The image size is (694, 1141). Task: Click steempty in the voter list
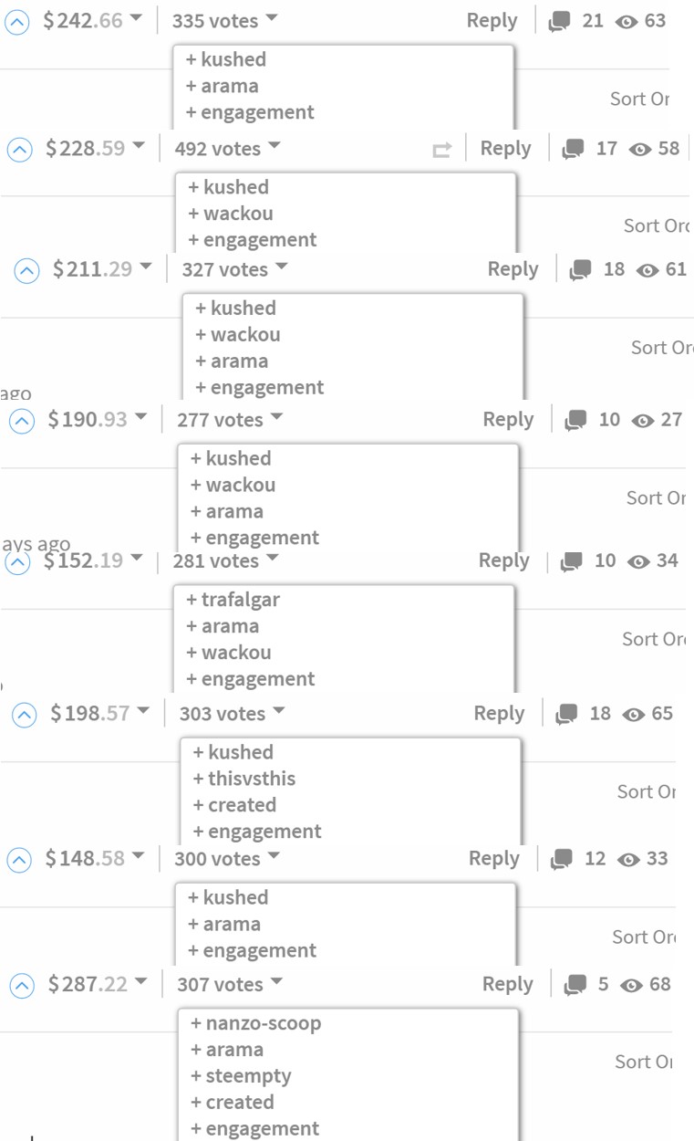[x=248, y=1077]
